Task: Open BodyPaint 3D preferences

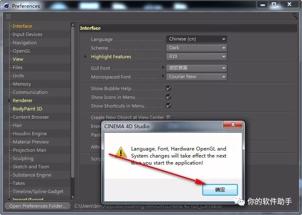Action: tap(27, 109)
